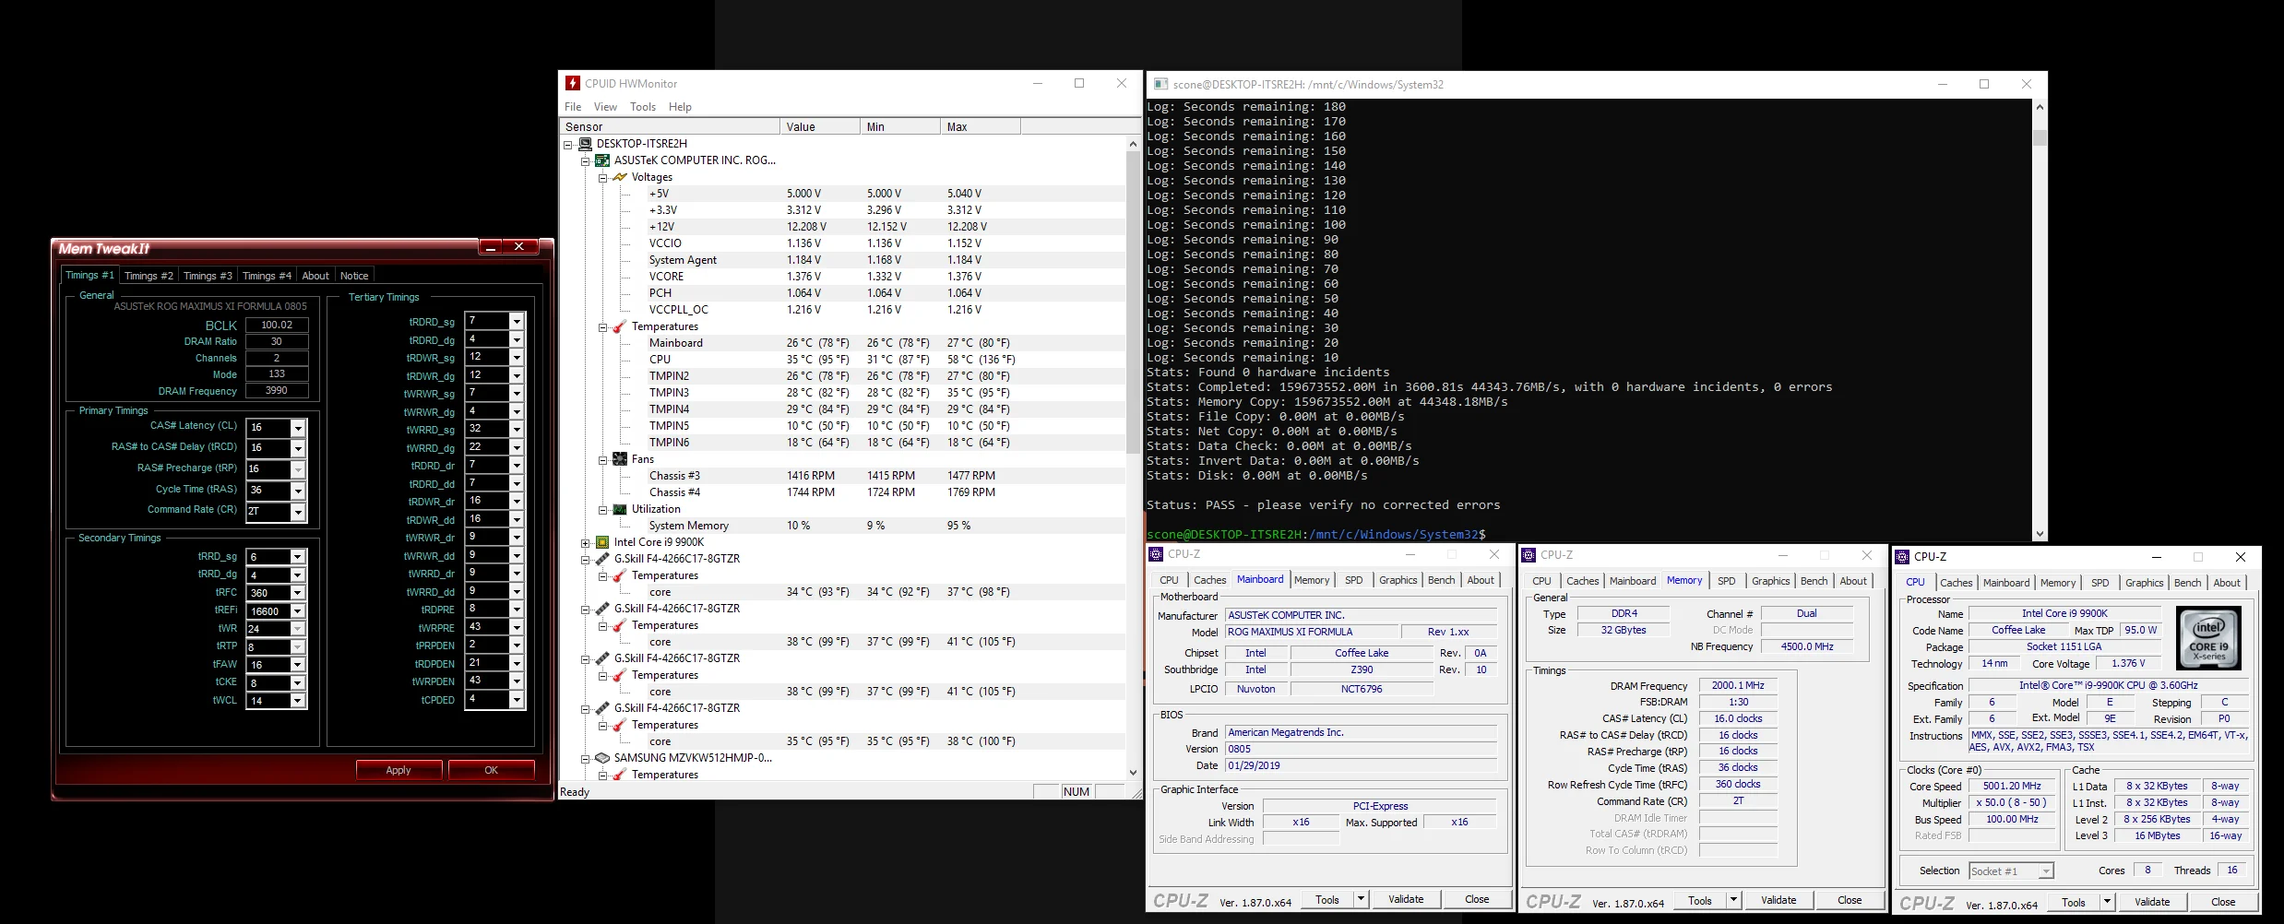The height and width of the screenshot is (924, 2284).
Task: Open the tREFi dropdown
Action: (298, 610)
